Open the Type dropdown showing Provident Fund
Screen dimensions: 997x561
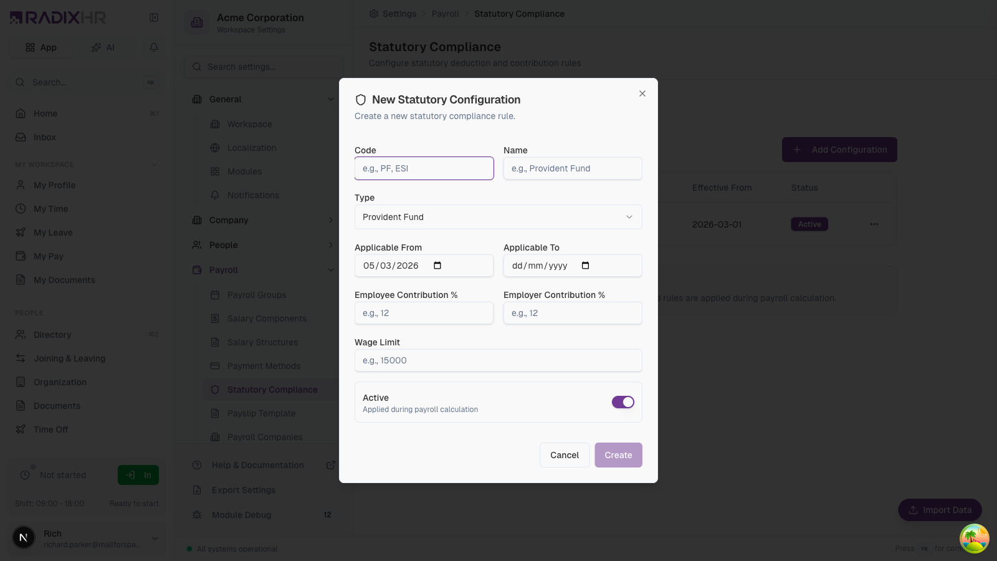pos(498,217)
